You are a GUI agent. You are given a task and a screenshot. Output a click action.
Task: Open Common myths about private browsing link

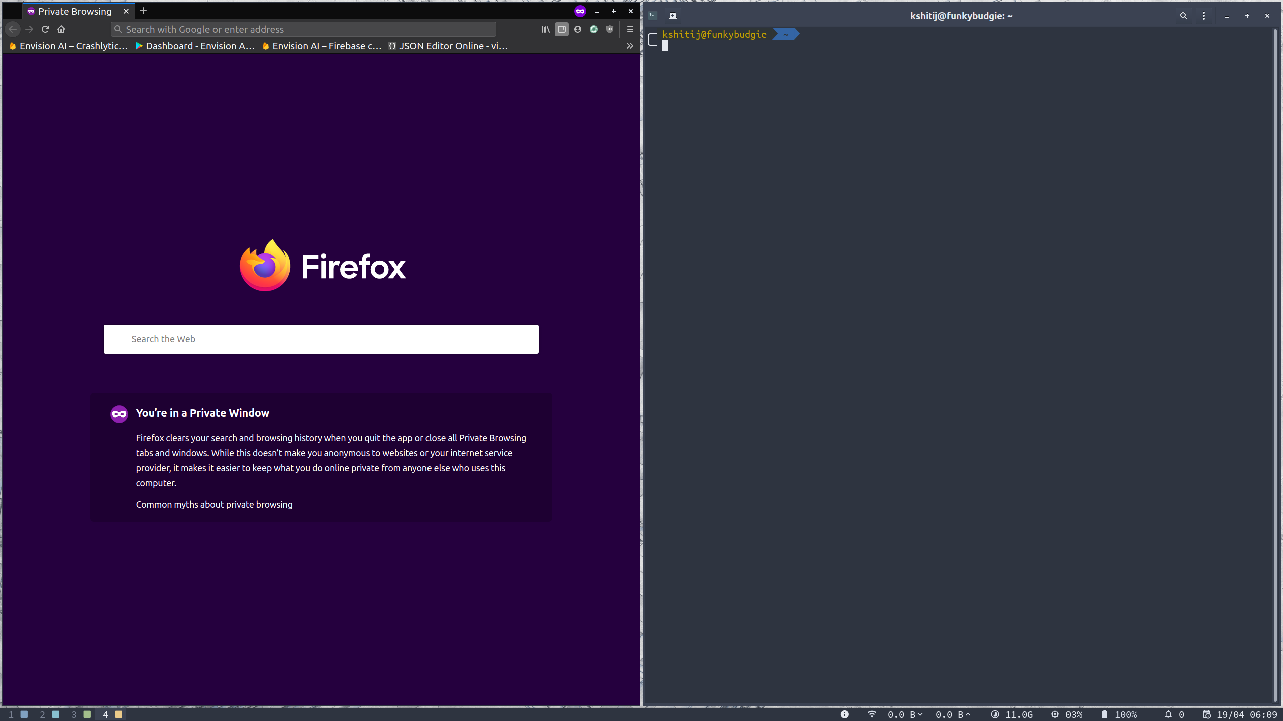click(x=214, y=504)
